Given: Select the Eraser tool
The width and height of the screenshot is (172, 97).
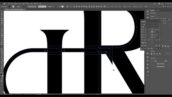Looking at the screenshot, I should (2, 36).
